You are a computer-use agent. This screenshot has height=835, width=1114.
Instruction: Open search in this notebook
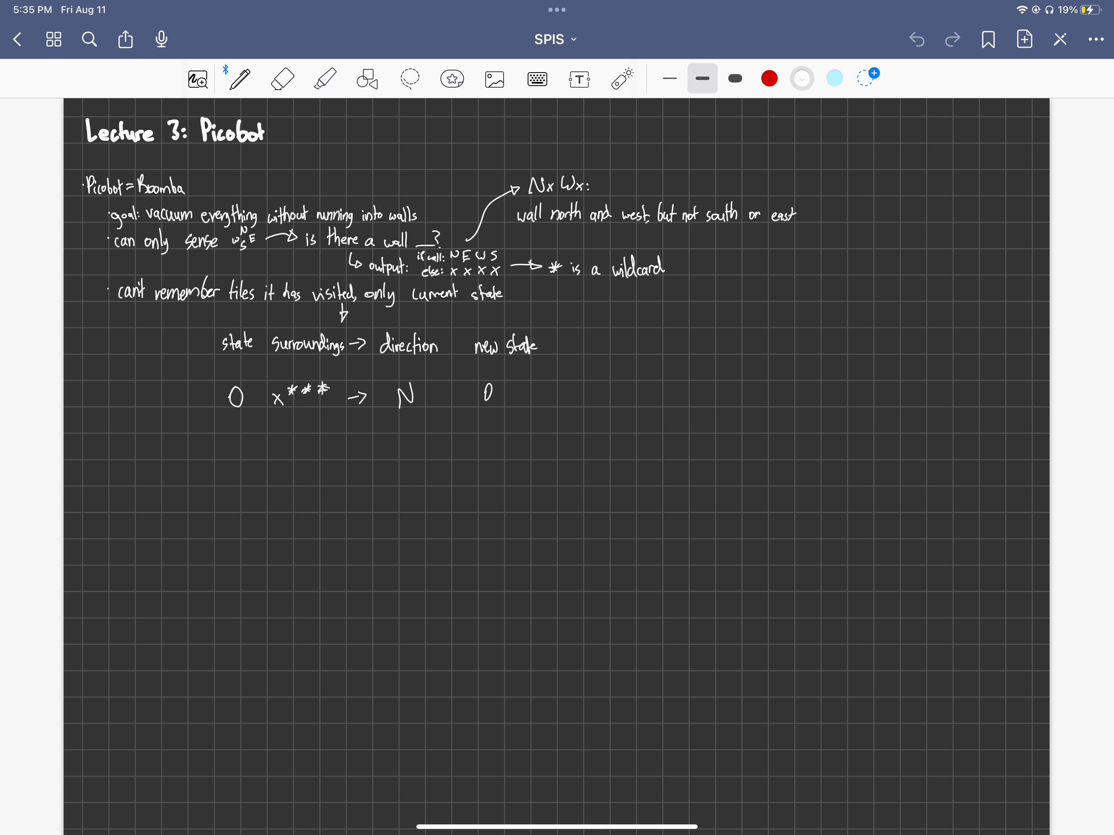tap(89, 39)
